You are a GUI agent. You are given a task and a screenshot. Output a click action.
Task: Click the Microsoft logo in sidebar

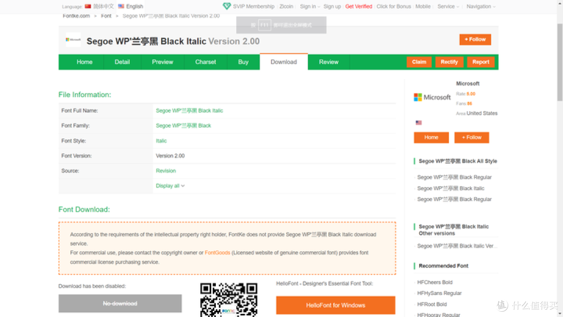(432, 97)
